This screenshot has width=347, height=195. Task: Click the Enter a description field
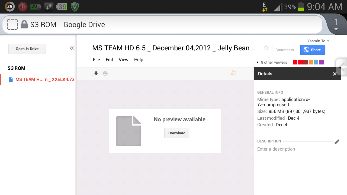pos(276,149)
